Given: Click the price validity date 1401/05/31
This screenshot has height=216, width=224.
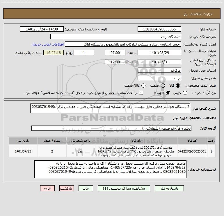Looking at the screenshot, I should pos(159,62).
